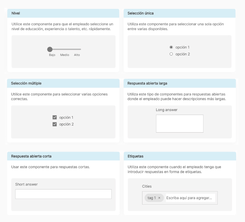
Task: Click the Cities field label
Action: pyautogui.click(x=147, y=186)
